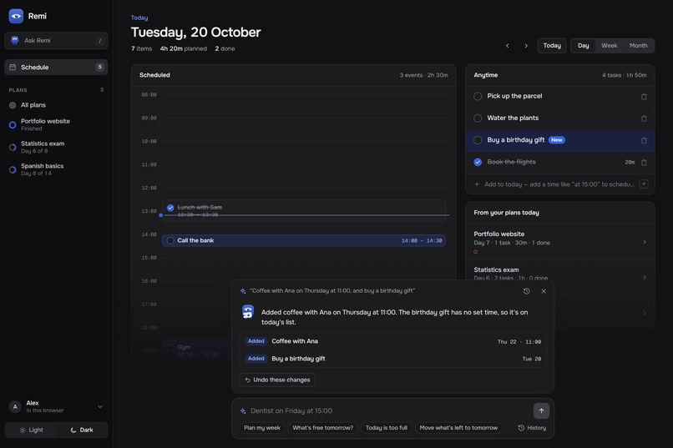Mark the Gym event as done
673x448 pixels.
pos(170,347)
